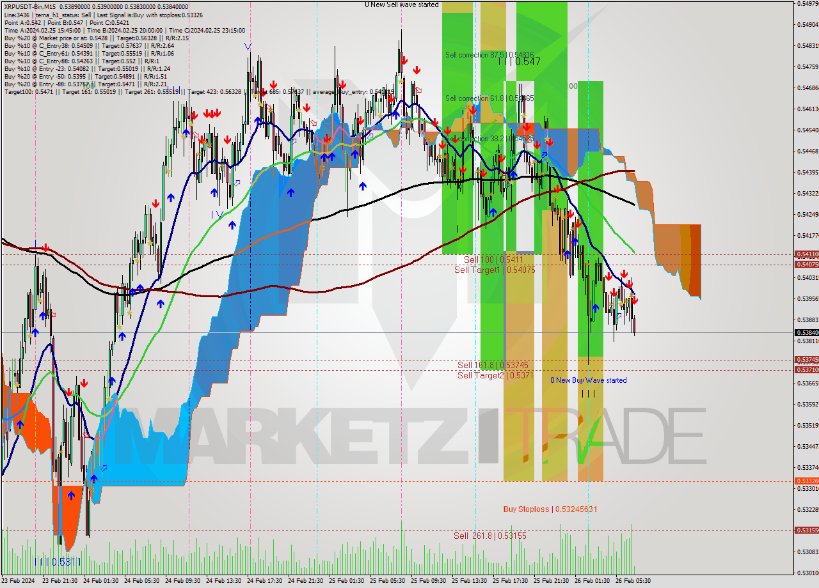The image size is (819, 588).
Task: Click the '23 Feb 2024' time axis label
Action: tap(19, 581)
